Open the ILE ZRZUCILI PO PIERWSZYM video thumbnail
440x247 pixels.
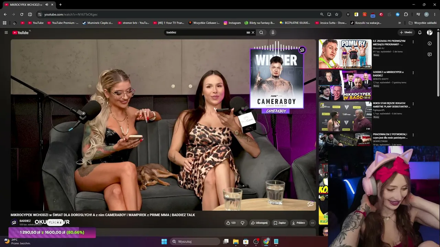click(x=345, y=54)
